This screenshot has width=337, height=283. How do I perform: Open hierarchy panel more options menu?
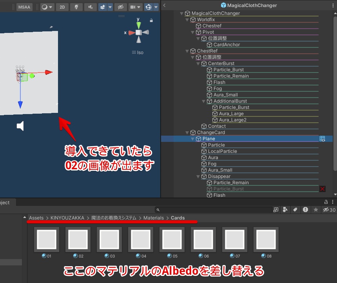(333, 5)
